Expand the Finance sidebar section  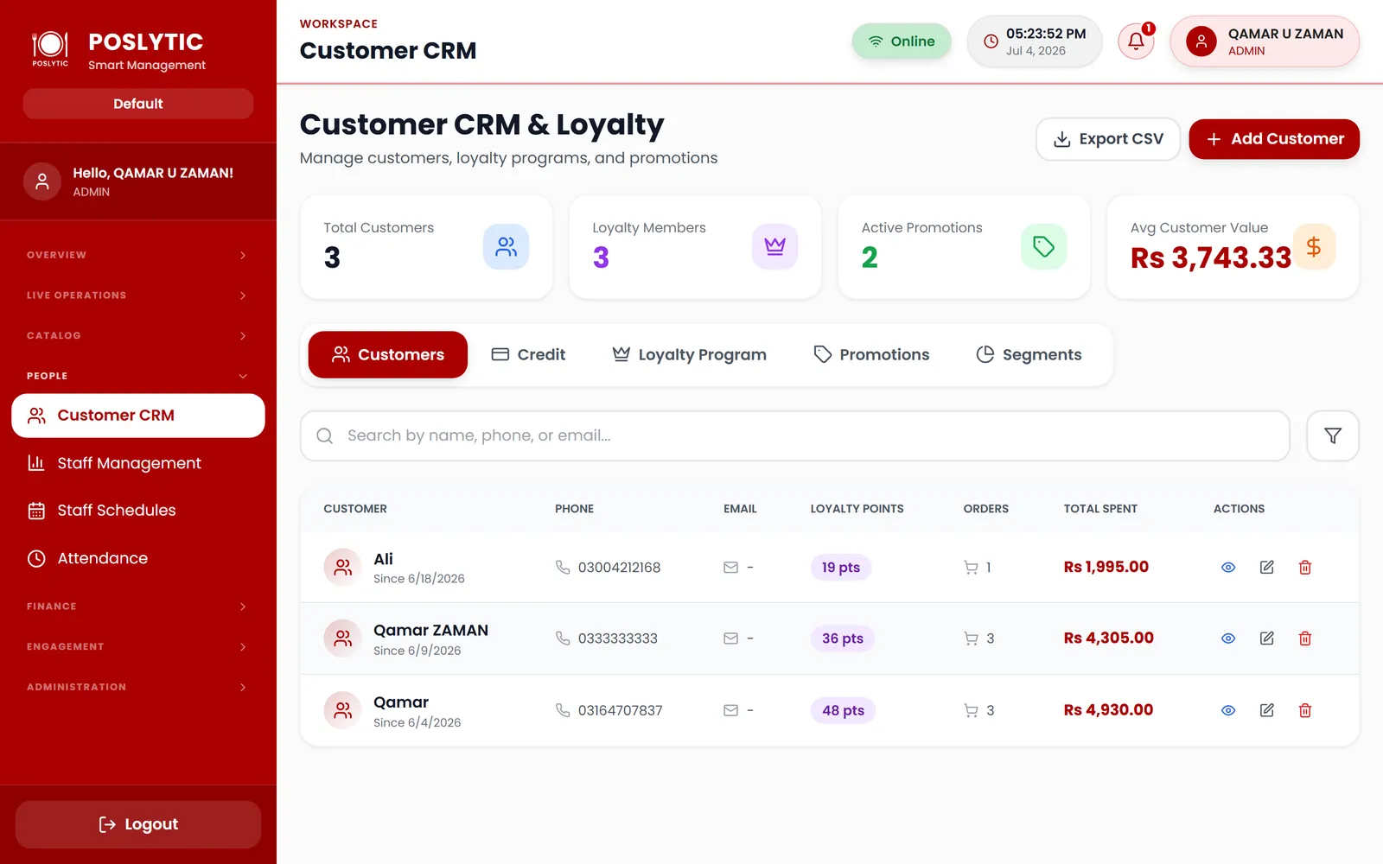point(138,607)
